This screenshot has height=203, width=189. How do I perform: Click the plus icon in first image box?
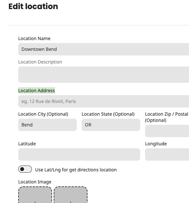point(35,202)
